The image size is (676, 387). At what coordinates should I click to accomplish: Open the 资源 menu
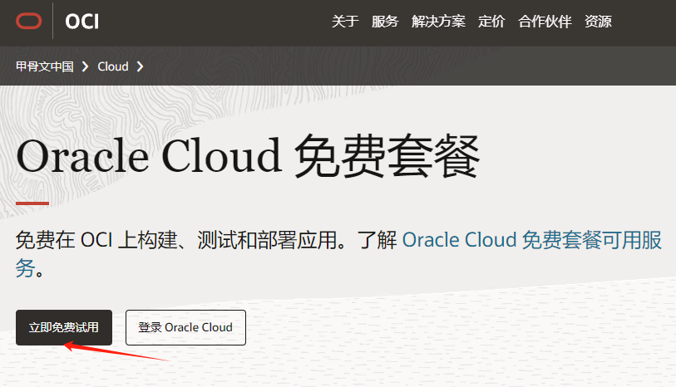[598, 21]
